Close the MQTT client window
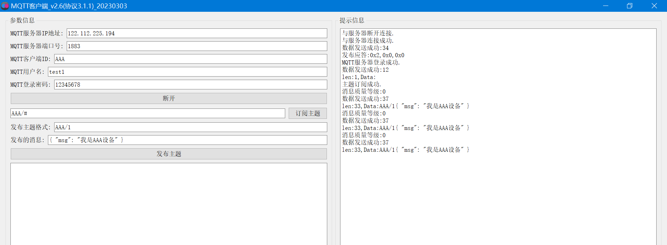Viewport: 667px width, 245px height. pos(654,6)
